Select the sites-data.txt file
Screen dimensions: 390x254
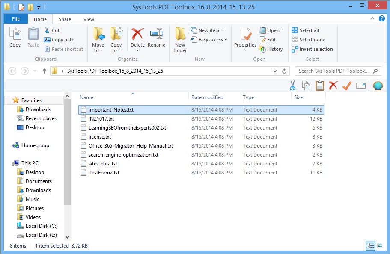(201, 163)
